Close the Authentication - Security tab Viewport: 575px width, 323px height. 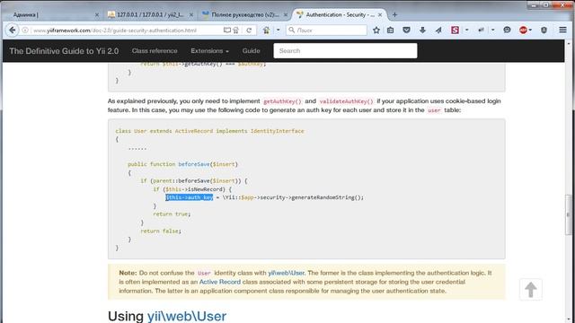pyautogui.click(x=380, y=15)
